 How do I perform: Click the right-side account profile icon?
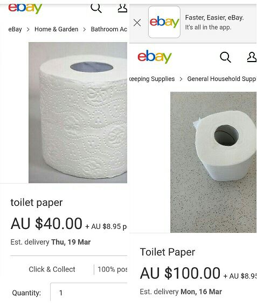252,57
